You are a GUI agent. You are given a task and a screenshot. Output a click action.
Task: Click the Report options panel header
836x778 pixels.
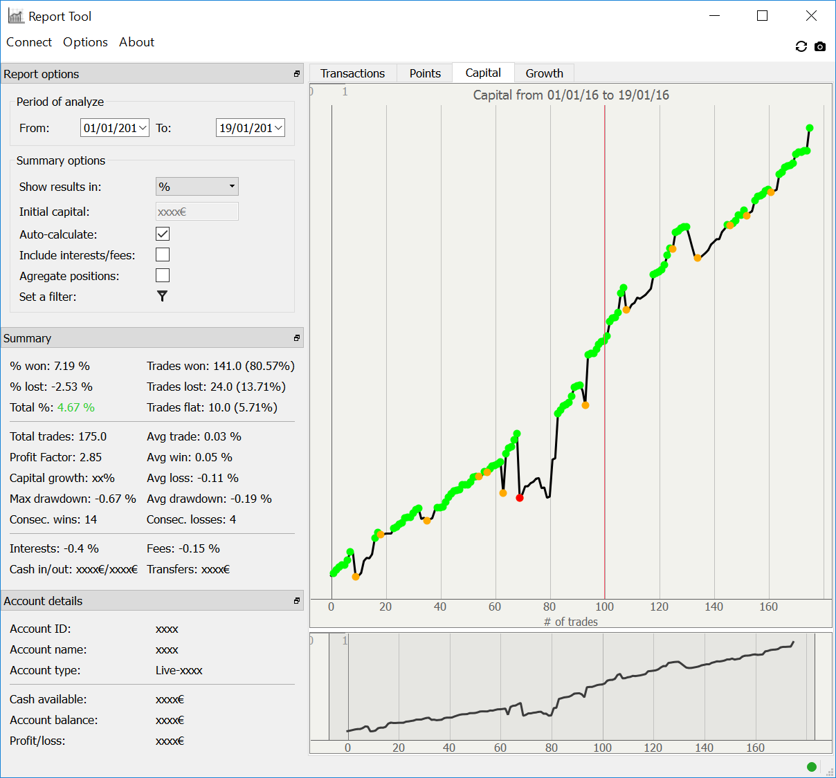152,74
